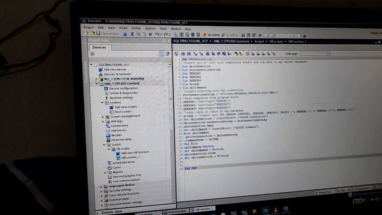Expand the Screen management folder
This screenshot has width=382, height=215.
point(103,117)
